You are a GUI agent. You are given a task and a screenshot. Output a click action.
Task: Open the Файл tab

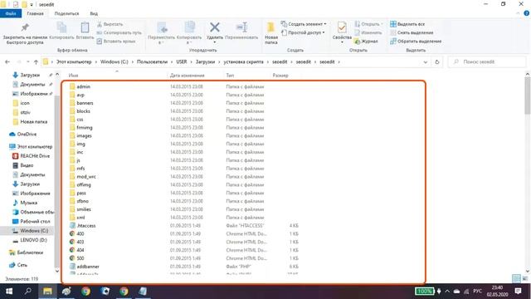pos(11,13)
